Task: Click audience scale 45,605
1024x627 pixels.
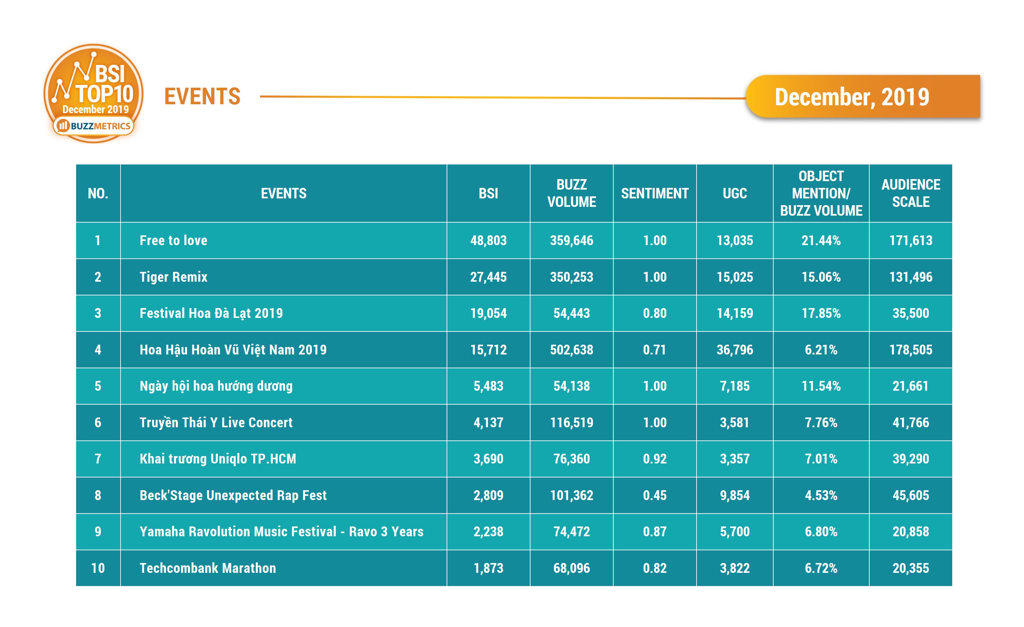Action: coord(911,495)
